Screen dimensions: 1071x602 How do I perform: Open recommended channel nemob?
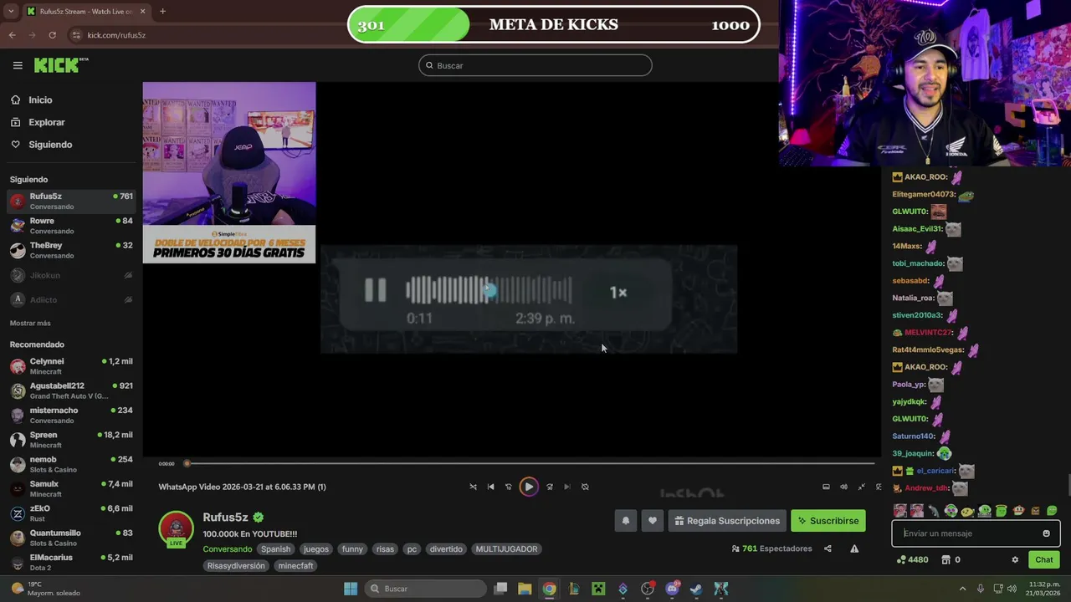click(x=71, y=464)
